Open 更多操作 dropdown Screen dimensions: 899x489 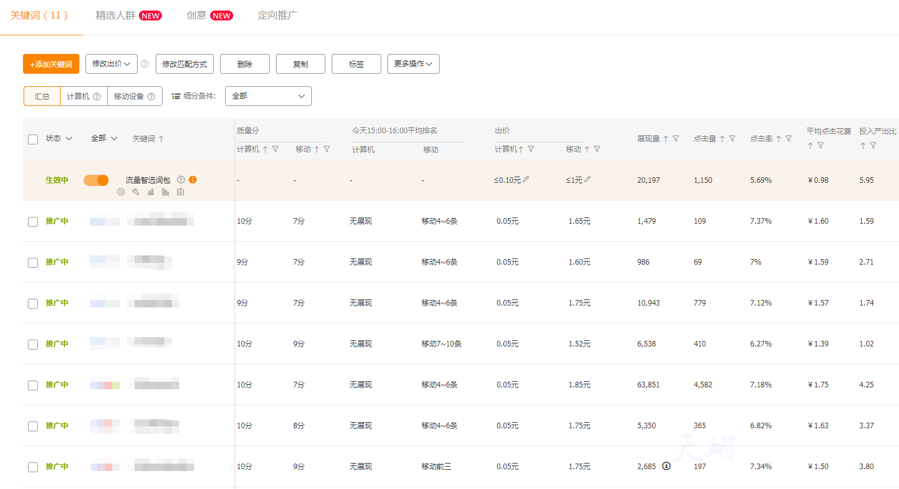[414, 64]
